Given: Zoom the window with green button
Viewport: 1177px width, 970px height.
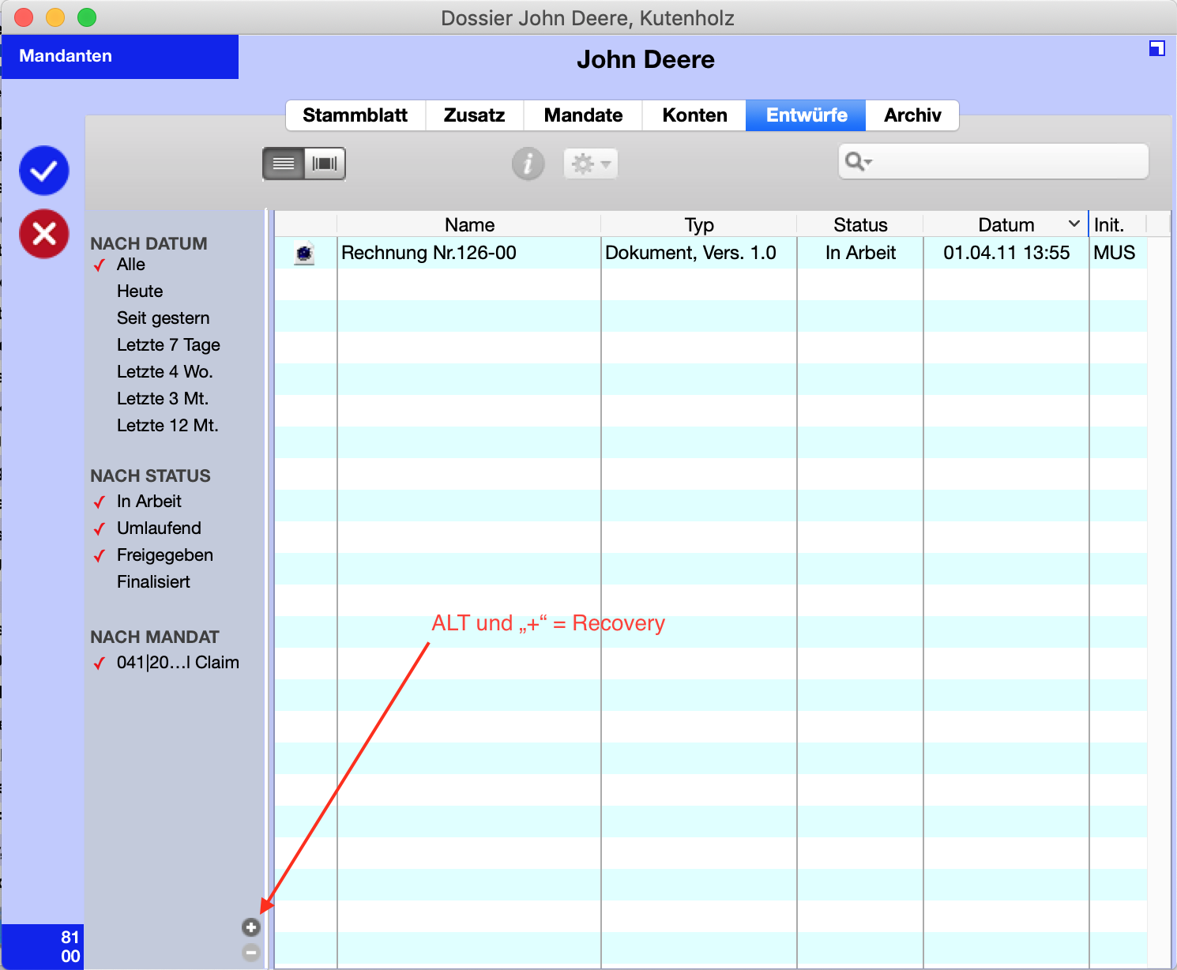Looking at the screenshot, I should [87, 17].
